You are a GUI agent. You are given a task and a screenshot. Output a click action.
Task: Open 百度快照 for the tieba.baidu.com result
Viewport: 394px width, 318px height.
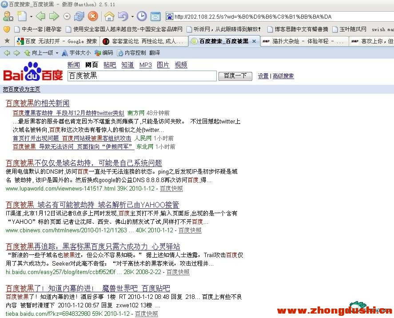click(x=147, y=314)
